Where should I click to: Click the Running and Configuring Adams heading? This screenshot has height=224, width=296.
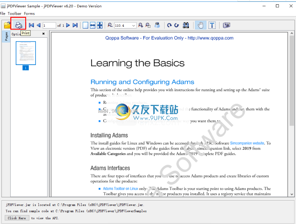(x=142, y=82)
